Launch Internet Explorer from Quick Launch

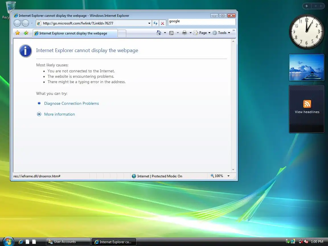[21, 242]
